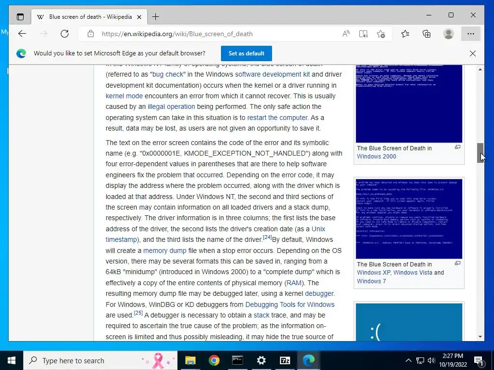Click the taskbar search box
494x370 pixels.
[100, 360]
